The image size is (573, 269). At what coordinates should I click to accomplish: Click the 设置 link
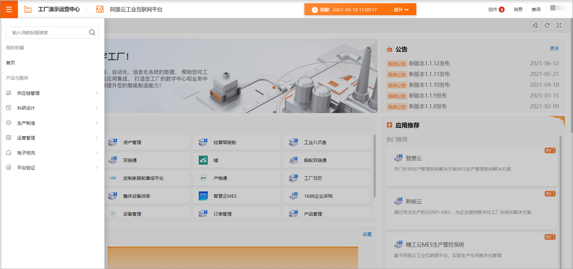coord(367,235)
